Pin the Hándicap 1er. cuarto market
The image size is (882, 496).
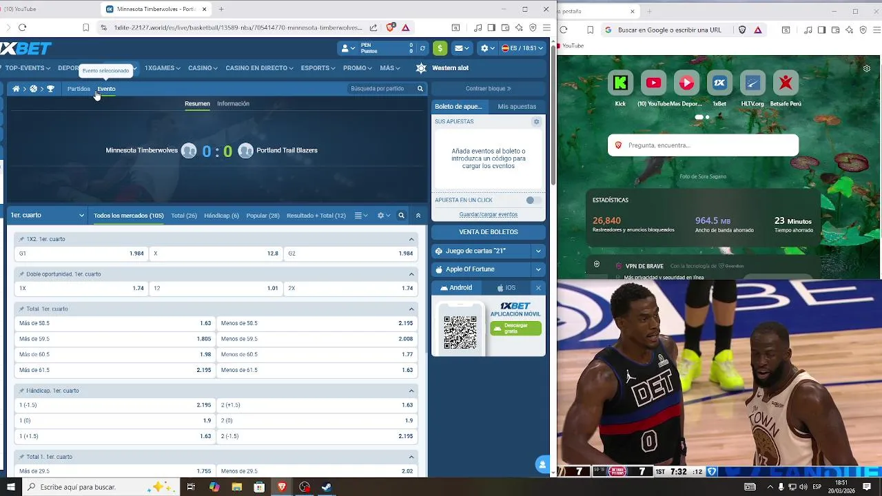coord(22,391)
